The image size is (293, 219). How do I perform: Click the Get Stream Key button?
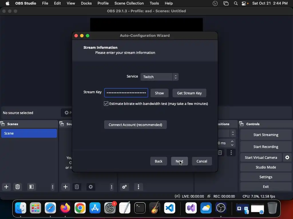pyautogui.click(x=189, y=93)
